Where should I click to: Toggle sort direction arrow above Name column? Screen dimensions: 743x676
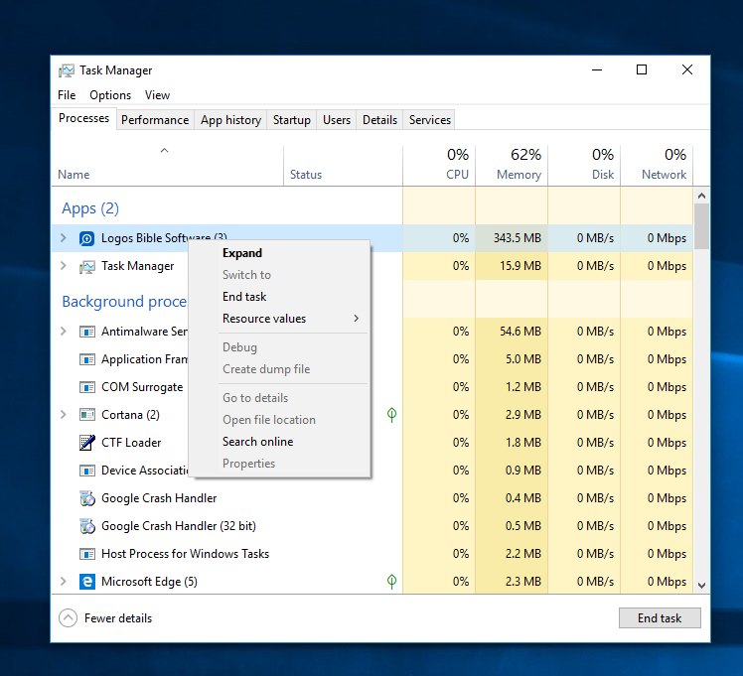coord(165,151)
